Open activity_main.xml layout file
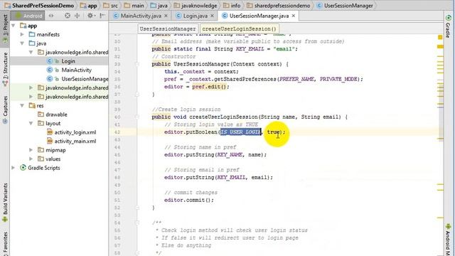 point(75,142)
